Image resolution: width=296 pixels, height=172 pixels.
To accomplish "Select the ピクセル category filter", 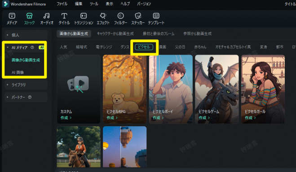I will pyautogui.click(x=144, y=47).
